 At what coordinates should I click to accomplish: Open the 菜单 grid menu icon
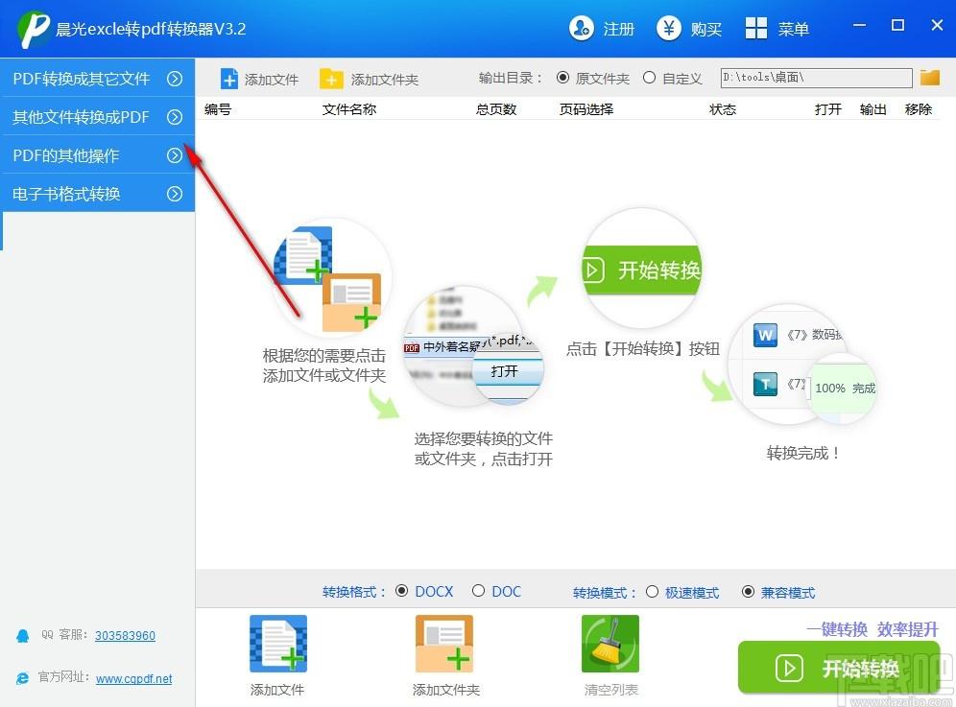(756, 28)
